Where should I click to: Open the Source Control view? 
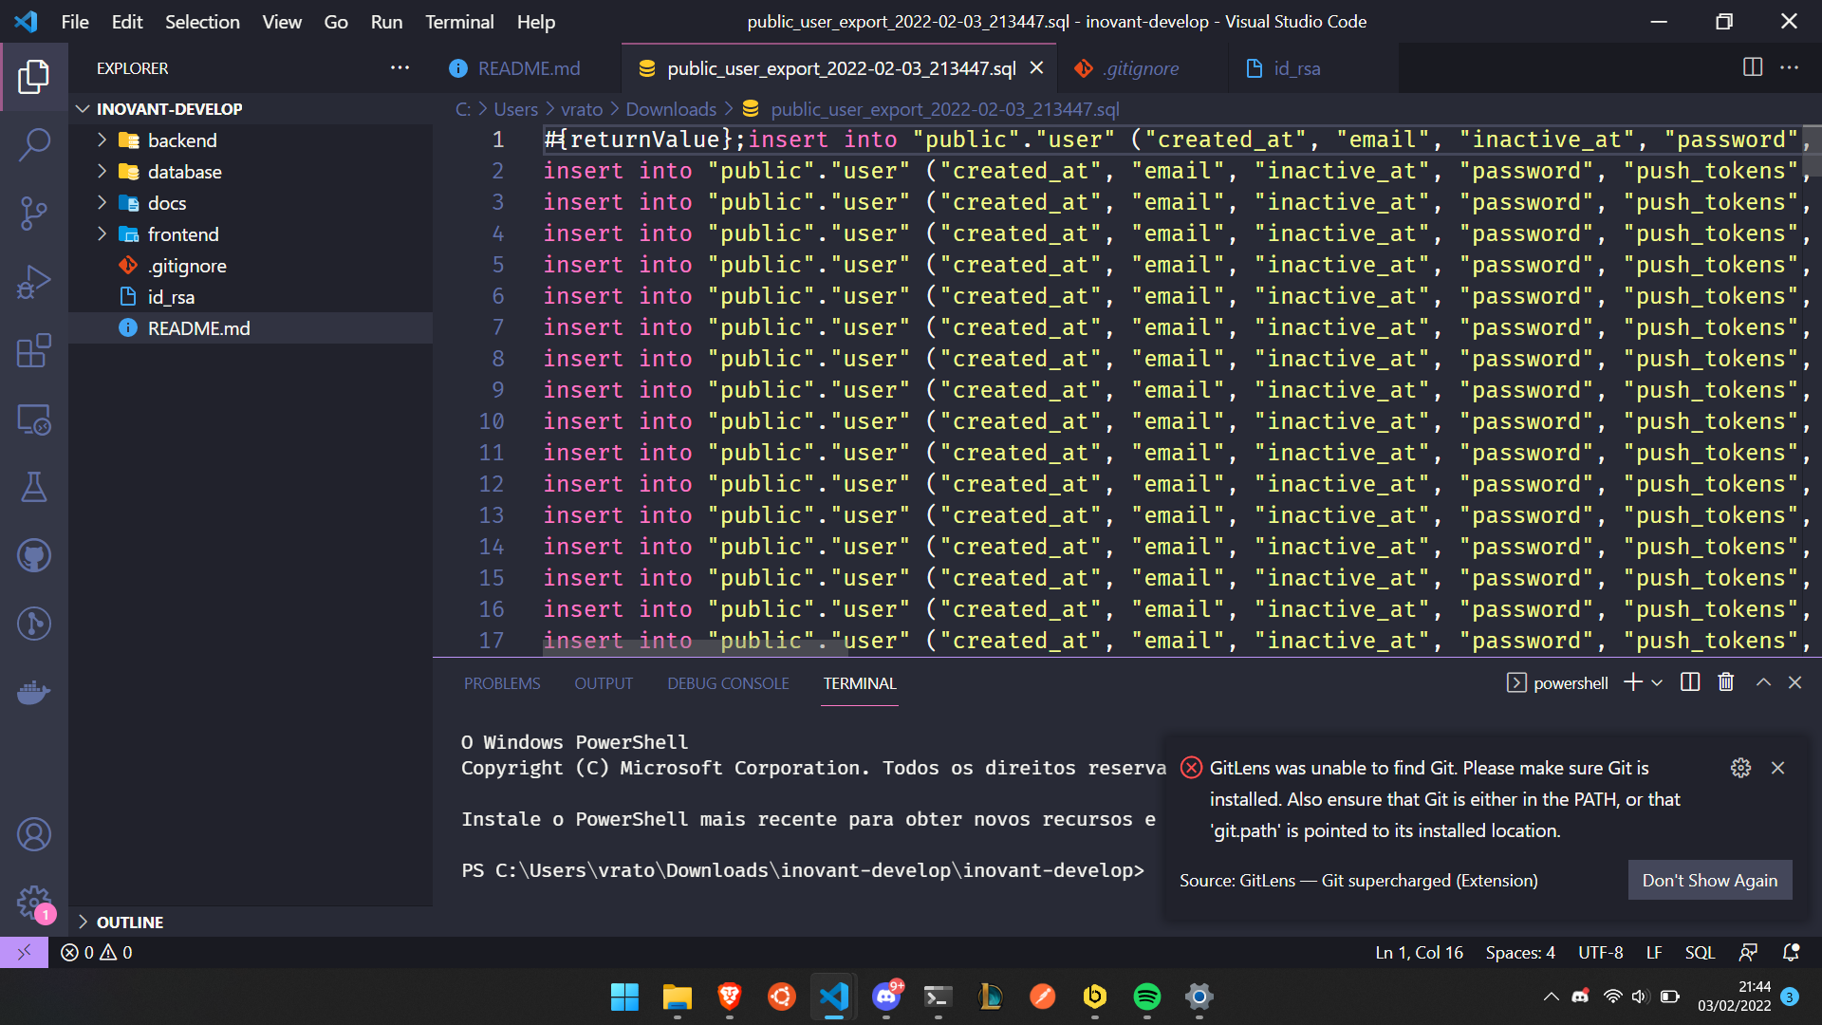(x=34, y=213)
